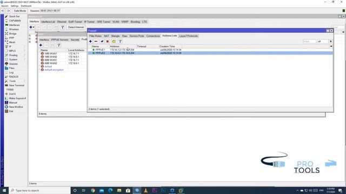Image resolution: width=346 pixels, height=194 pixels.
Task: Open the CAPsMAN menu
Action: pyautogui.click(x=15, y=20)
